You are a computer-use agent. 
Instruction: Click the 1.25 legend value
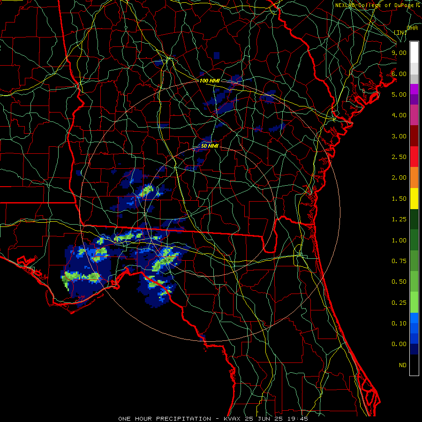click(399, 219)
